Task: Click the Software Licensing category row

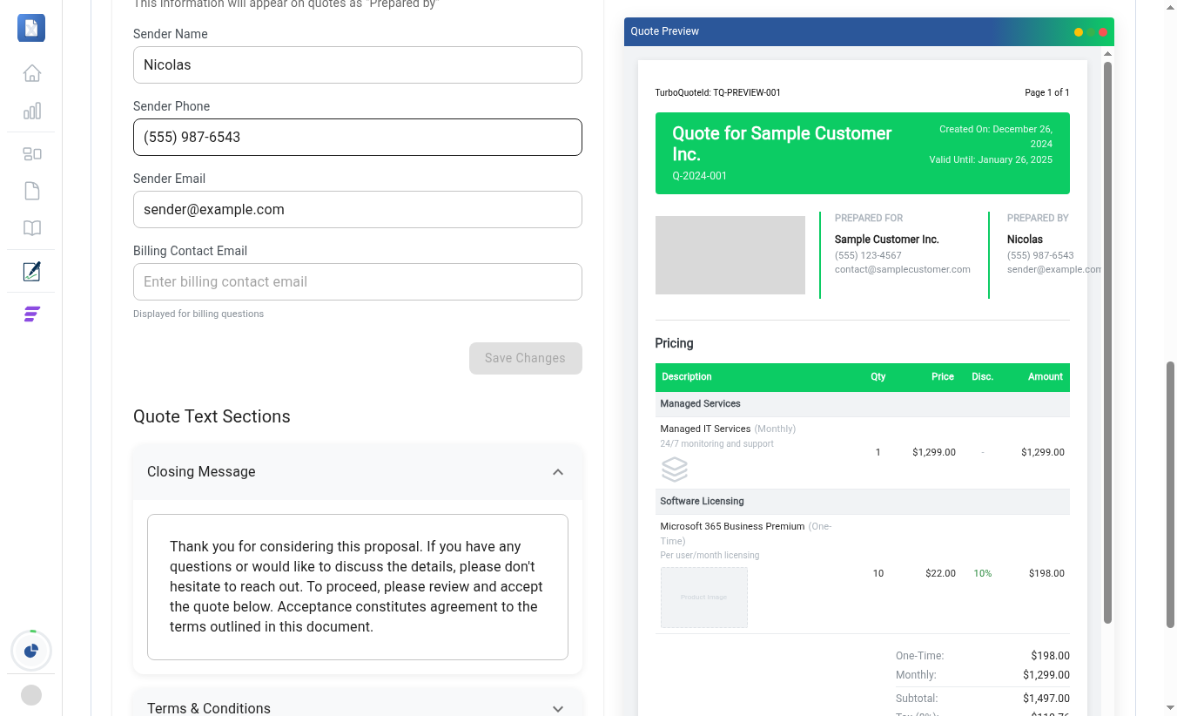Action: click(863, 502)
